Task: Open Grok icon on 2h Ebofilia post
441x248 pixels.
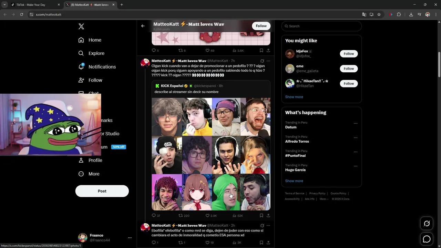Action: (x=262, y=226)
